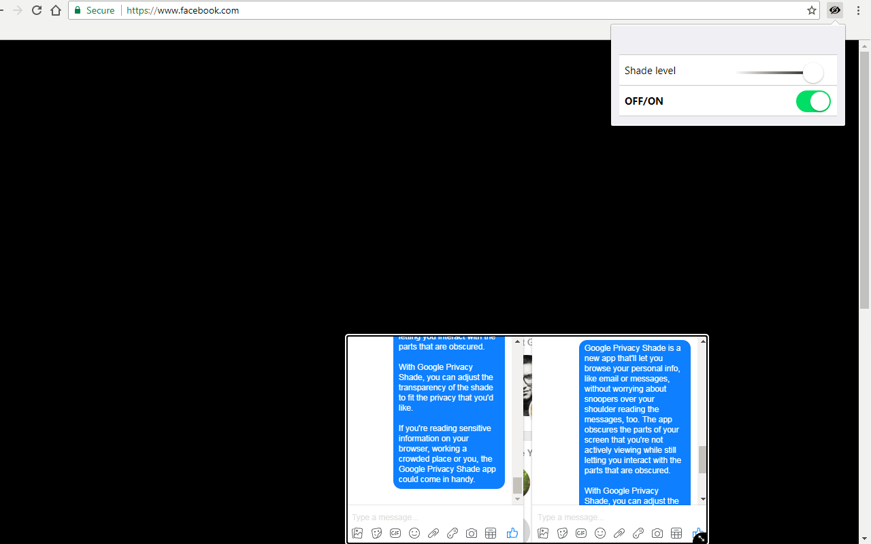Screen dimensions: 871x544
Task: Open emoji picker in left chat window
Action: pos(414,533)
